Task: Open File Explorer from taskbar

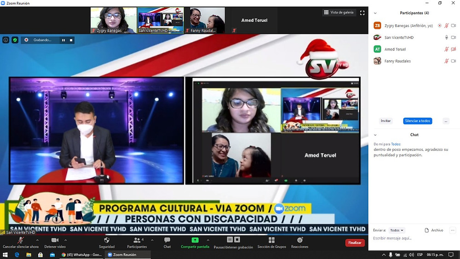Action: (29, 254)
